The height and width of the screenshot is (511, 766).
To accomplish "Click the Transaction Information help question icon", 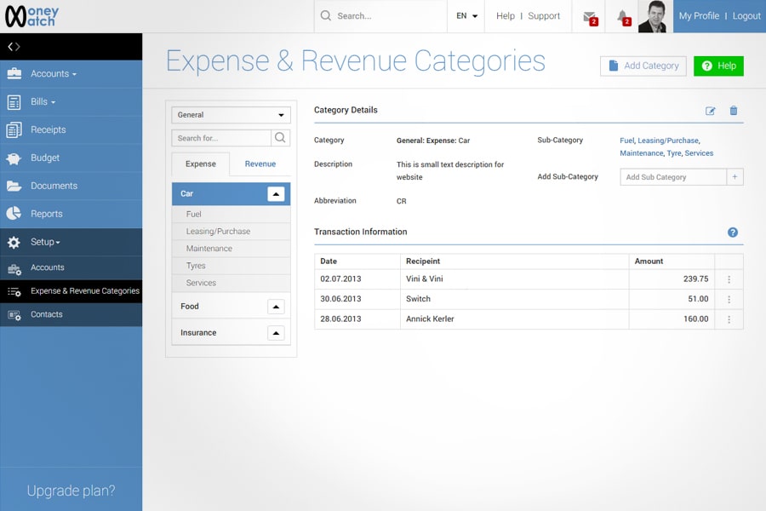I will 733,233.
